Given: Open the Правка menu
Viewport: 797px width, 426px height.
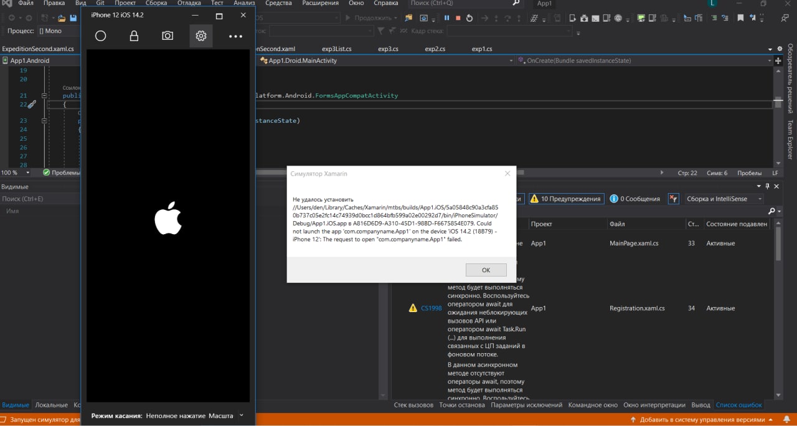Looking at the screenshot, I should 54,3.
